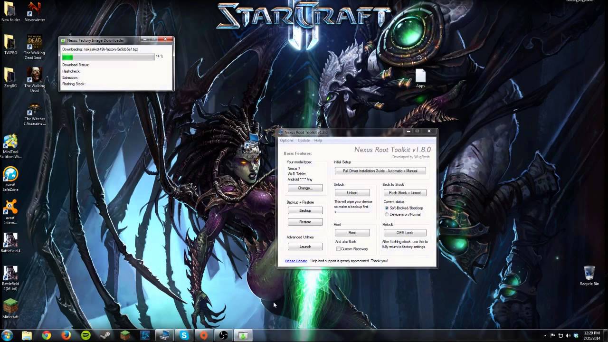Click the Unlock button
Image resolution: width=608 pixels, height=342 pixels.
click(352, 193)
